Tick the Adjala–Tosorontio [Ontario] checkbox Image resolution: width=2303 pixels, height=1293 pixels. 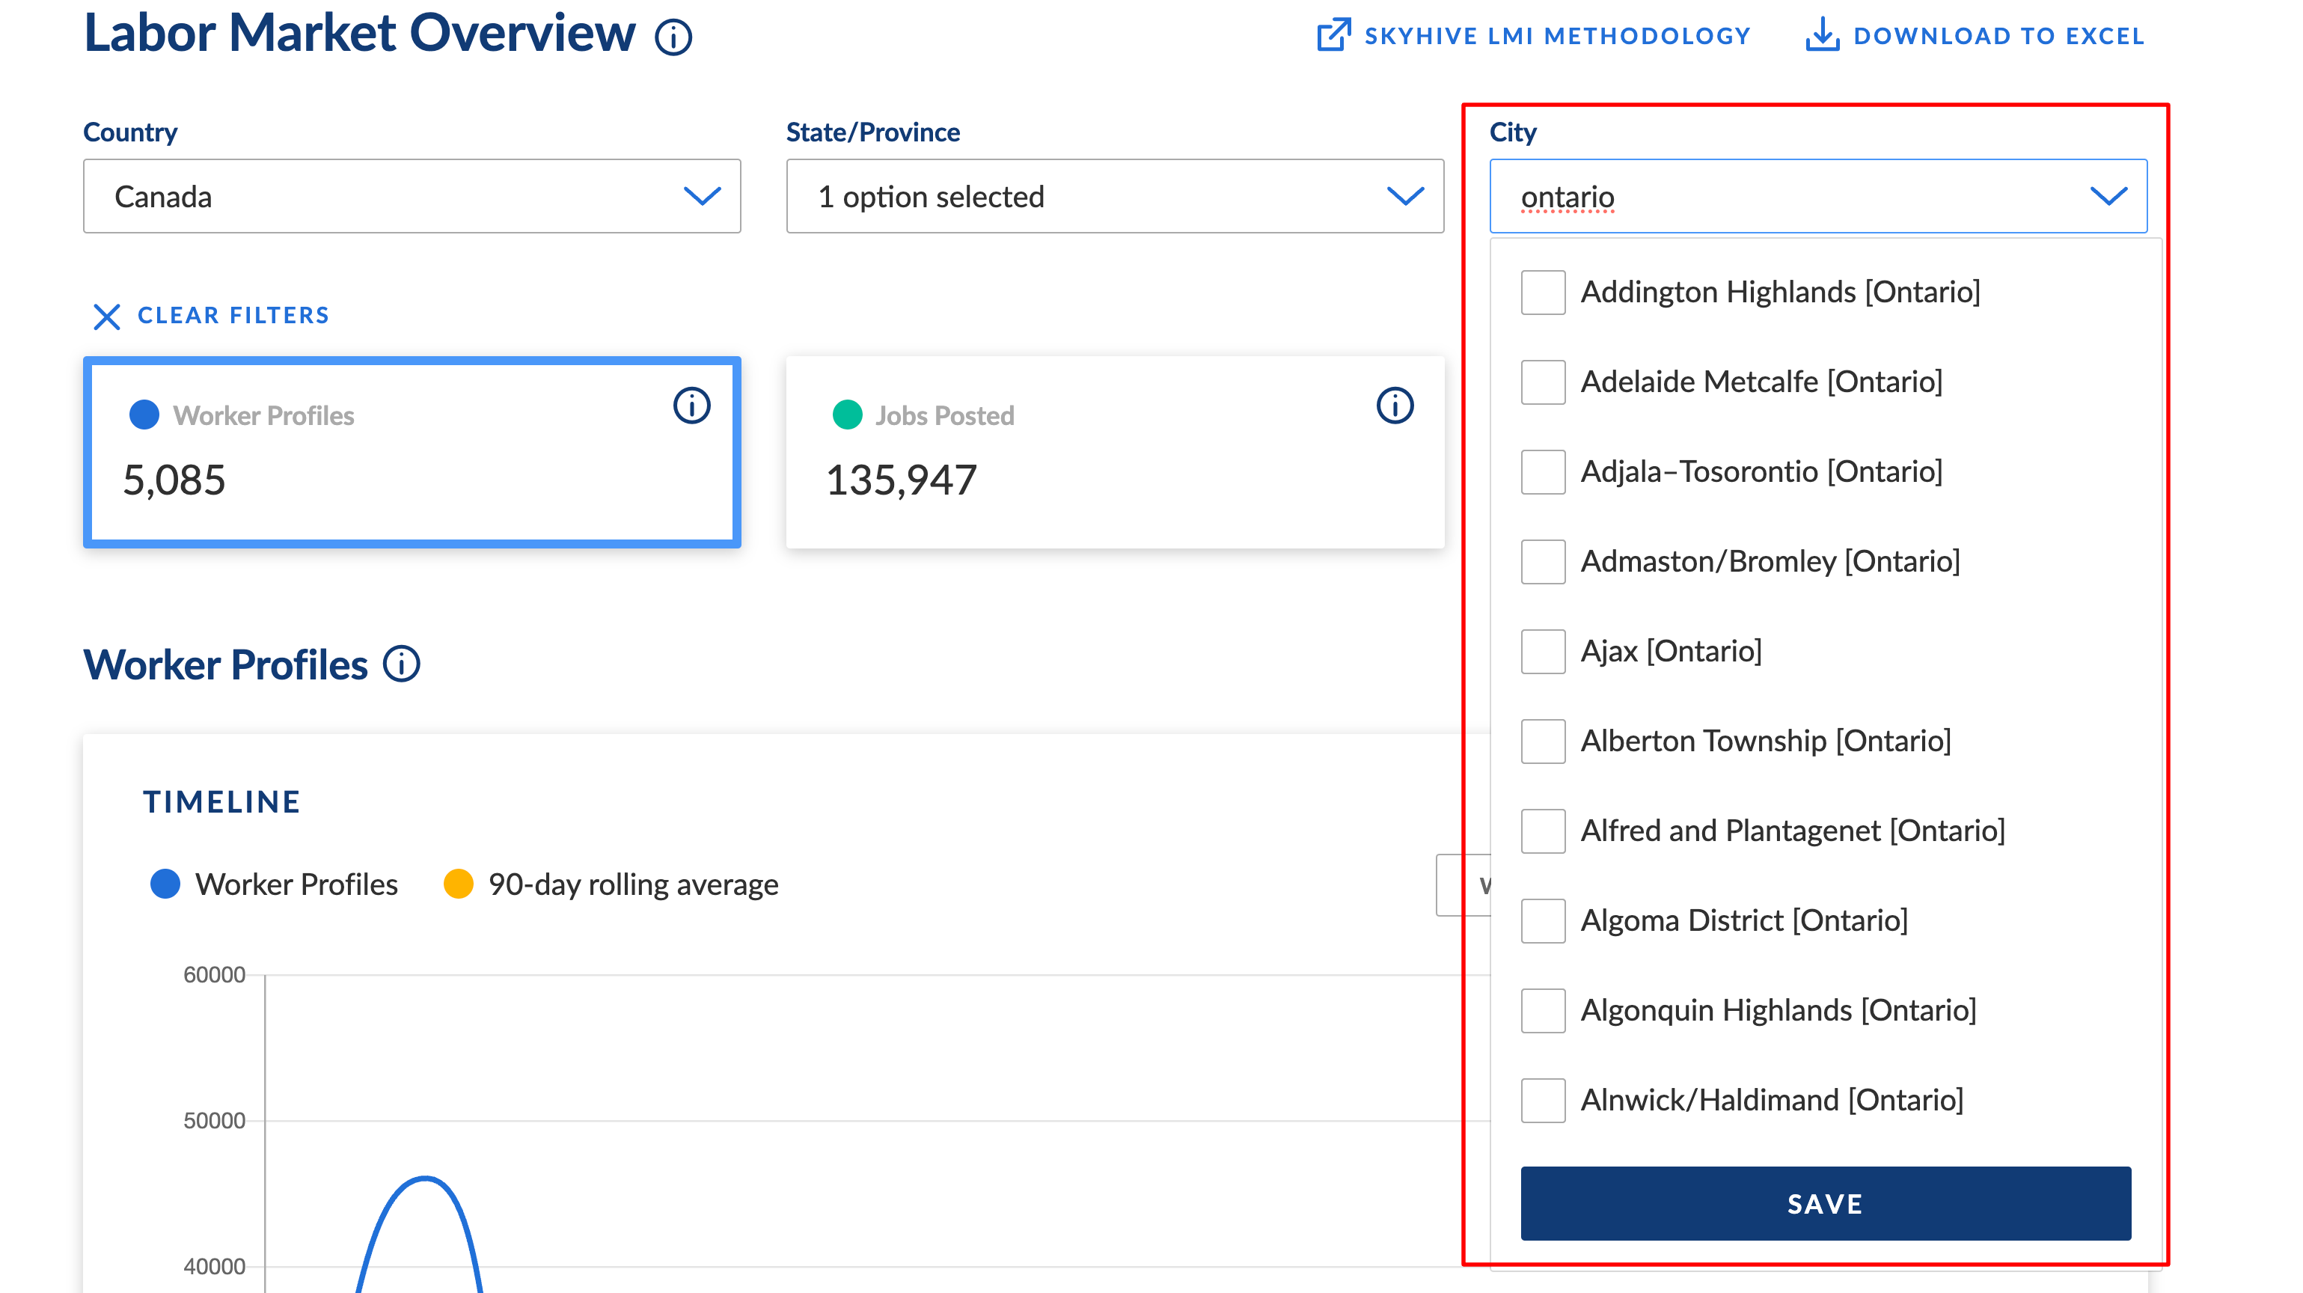click(1543, 471)
